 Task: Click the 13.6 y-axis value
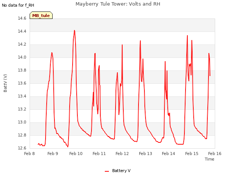(22, 83)
